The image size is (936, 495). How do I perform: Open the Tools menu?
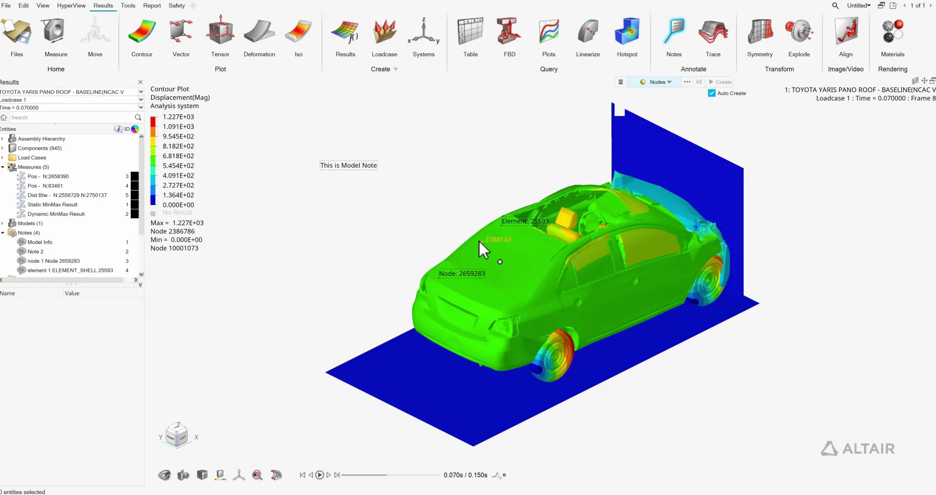128,5
